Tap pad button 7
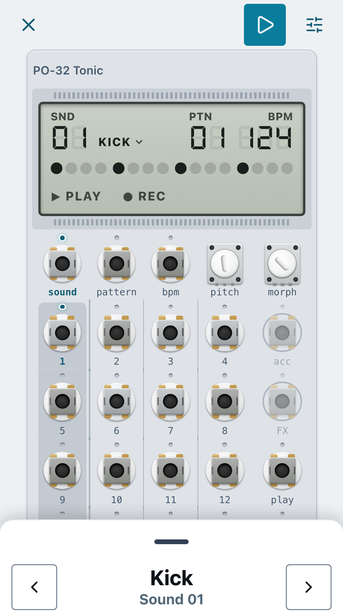Screen dimensions: 343x611 click(171, 402)
